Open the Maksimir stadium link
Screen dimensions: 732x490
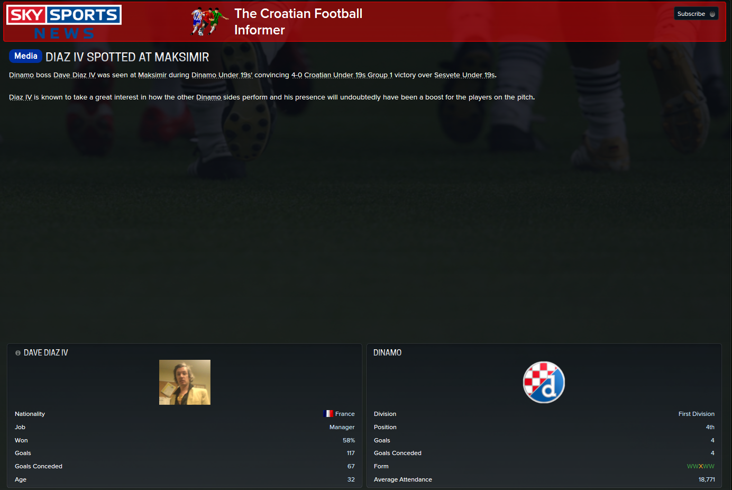[x=152, y=75]
